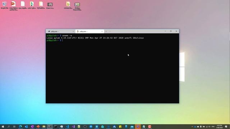Open Visual Studio Code from taskbar

(x=67, y=126)
